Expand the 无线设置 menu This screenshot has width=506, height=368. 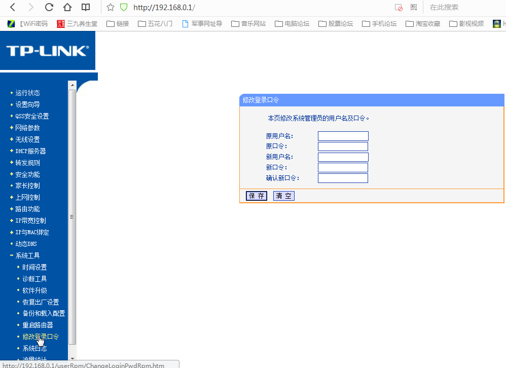(x=27, y=139)
